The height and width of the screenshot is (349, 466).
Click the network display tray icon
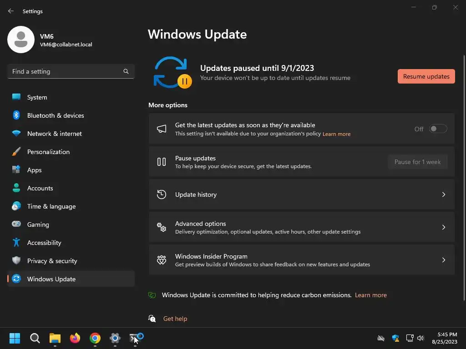tap(410, 338)
